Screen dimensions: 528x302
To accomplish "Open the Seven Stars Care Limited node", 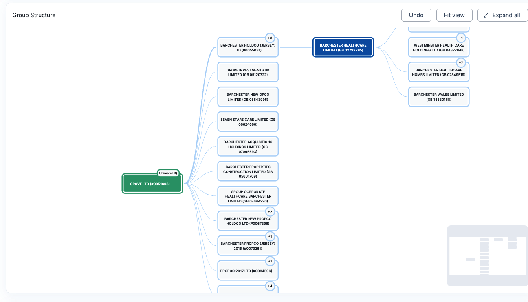I will click(x=248, y=122).
